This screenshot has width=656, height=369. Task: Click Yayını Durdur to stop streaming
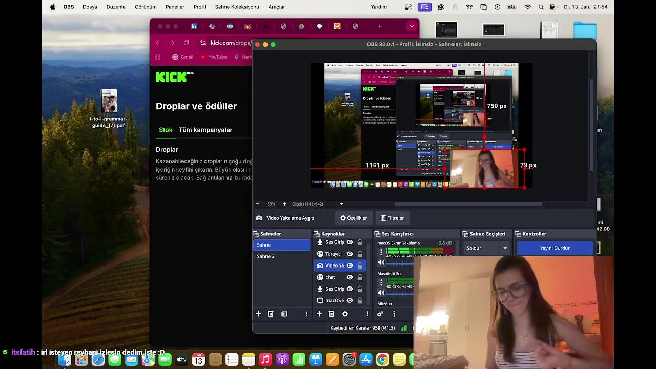coord(555,248)
